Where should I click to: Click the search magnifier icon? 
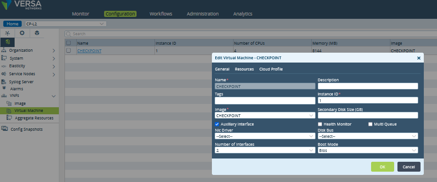point(69,34)
